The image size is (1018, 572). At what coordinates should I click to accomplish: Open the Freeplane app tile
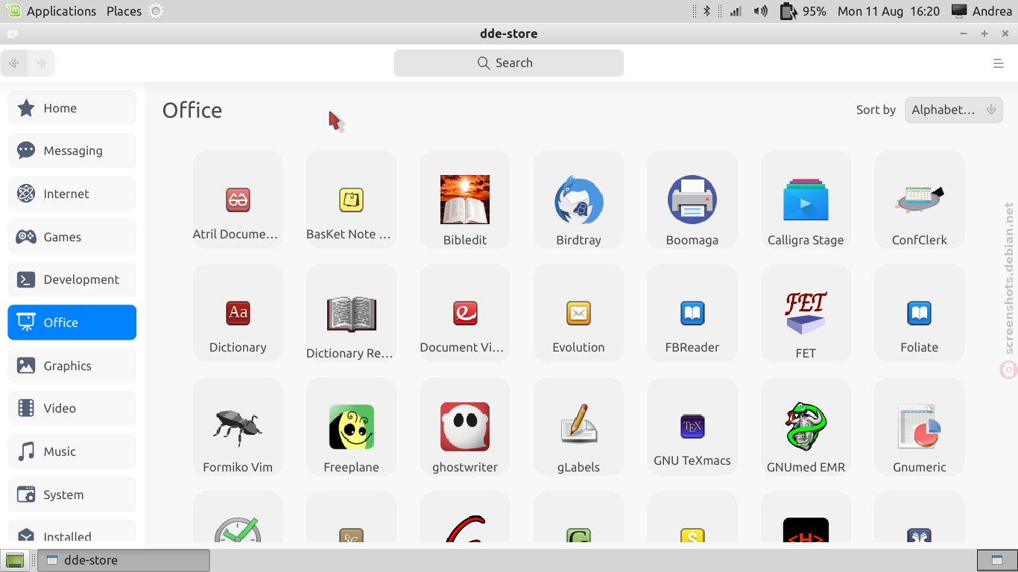coord(351,427)
